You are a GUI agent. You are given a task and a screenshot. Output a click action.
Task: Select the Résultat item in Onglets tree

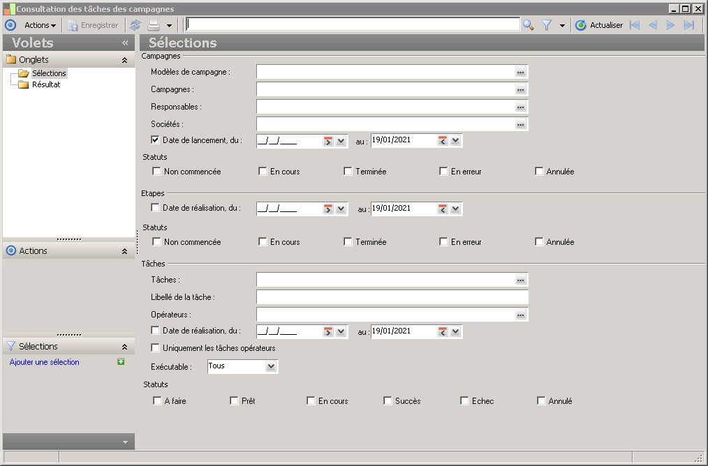(x=46, y=84)
